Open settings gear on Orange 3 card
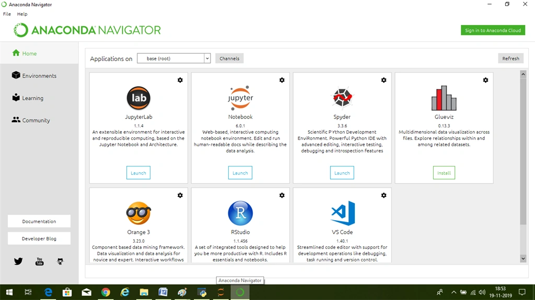 click(x=180, y=195)
